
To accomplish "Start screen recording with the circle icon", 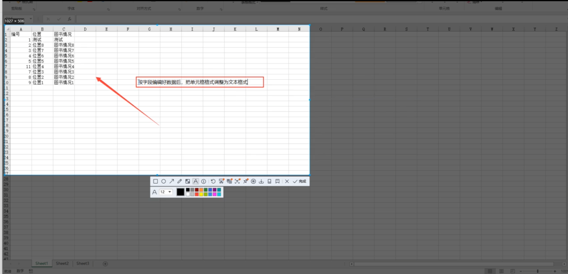I will [253, 181].
